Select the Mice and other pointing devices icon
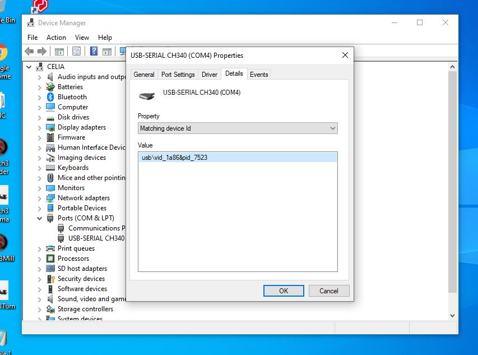 (50, 178)
